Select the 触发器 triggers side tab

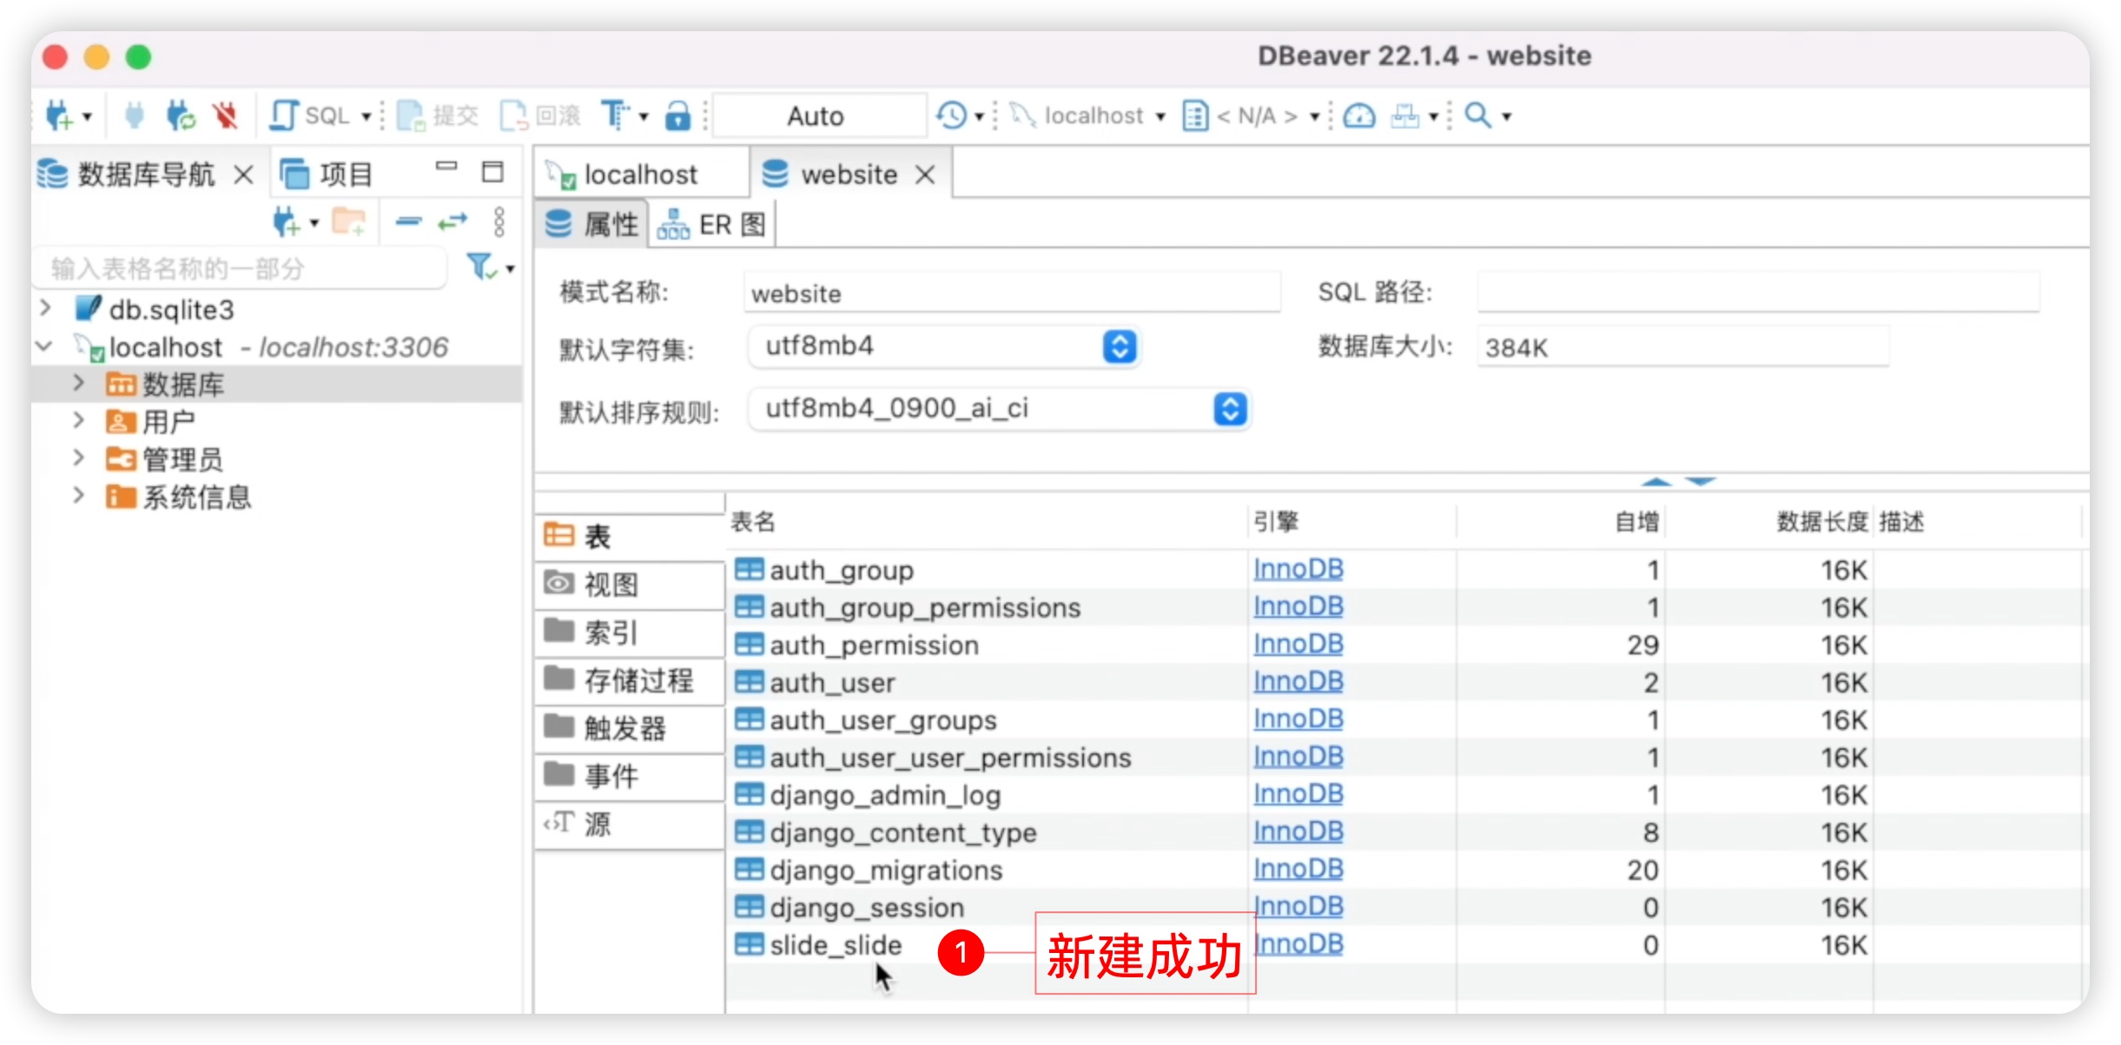click(x=631, y=727)
